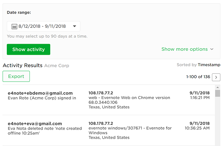This screenshot has width=222, height=146.
Task: Click the IP address in the signed-in row
Action: (x=101, y=93)
